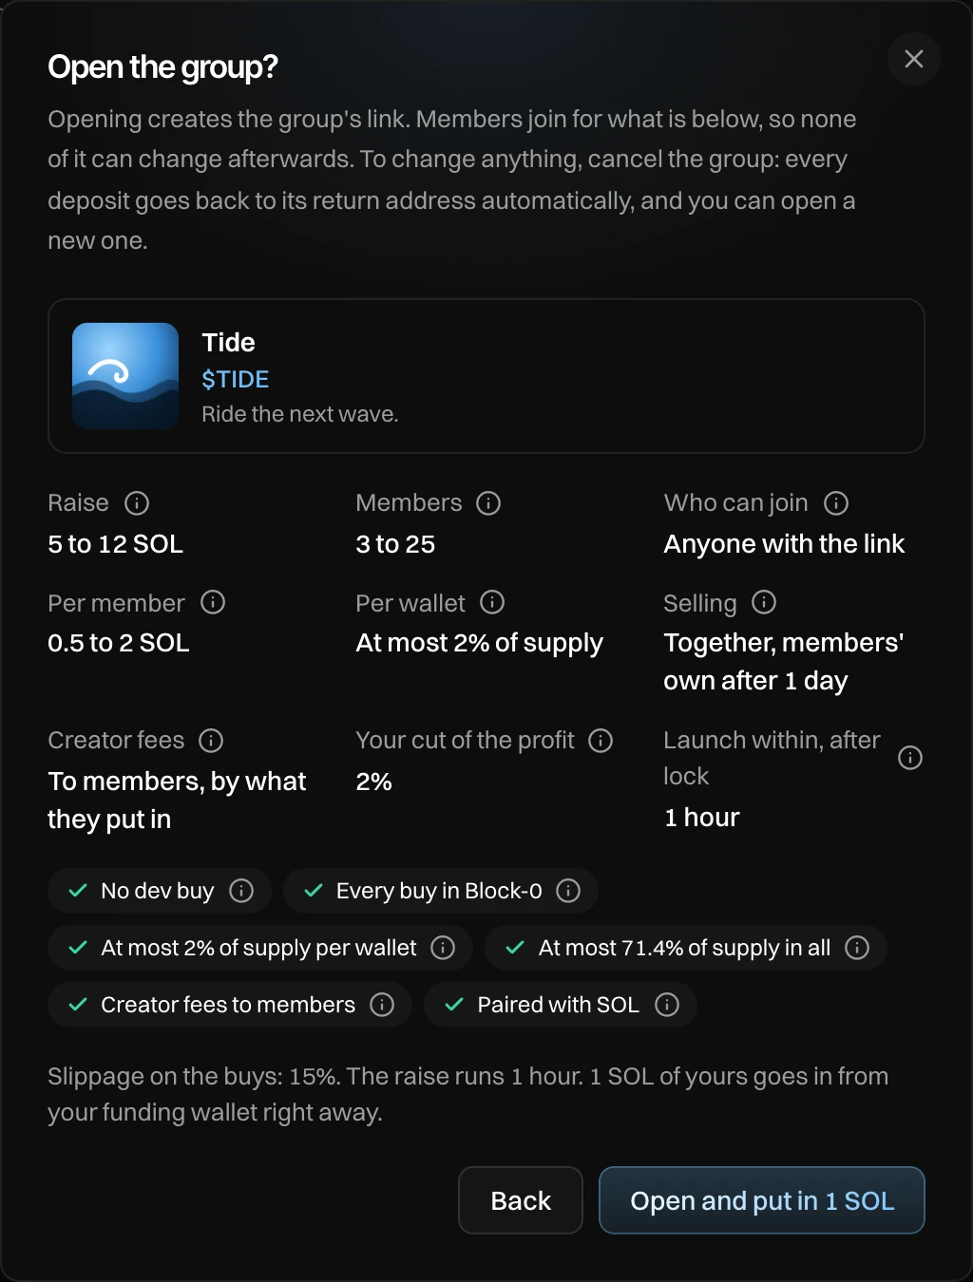The width and height of the screenshot is (973, 1282).
Task: Click the Tide token wave thumbnail
Action: point(125,376)
